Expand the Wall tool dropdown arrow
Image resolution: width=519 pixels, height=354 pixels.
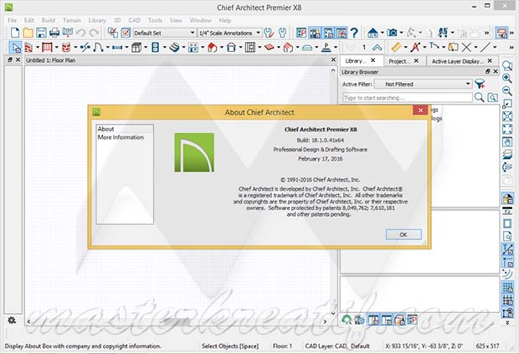click(38, 48)
